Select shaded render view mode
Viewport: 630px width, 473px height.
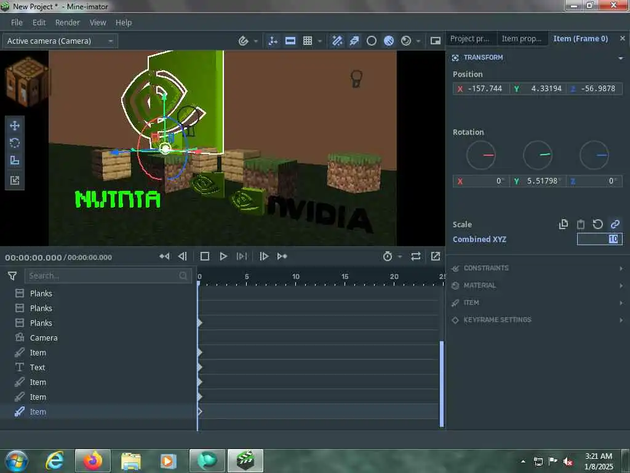[x=389, y=41]
